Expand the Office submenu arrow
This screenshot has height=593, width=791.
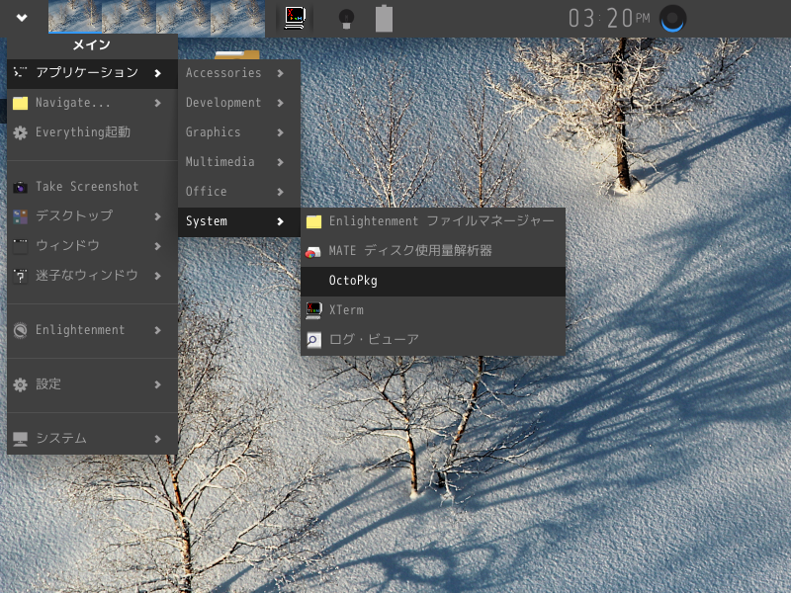tap(280, 192)
